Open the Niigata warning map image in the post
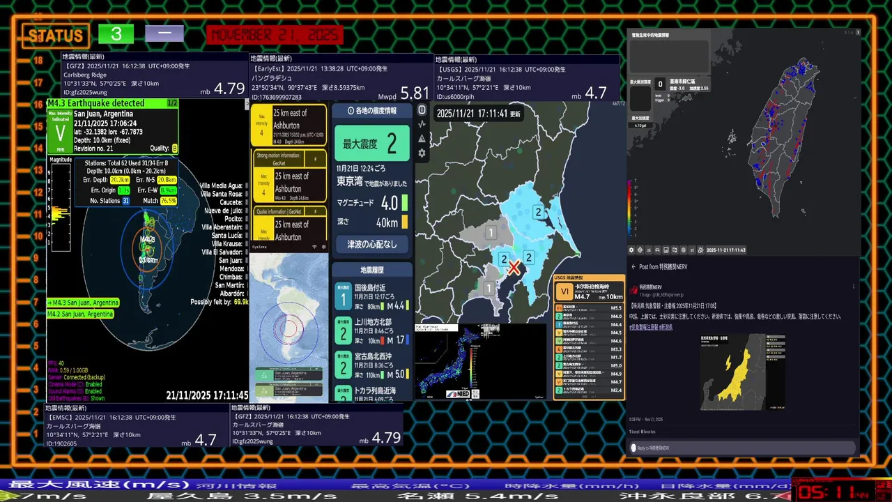This screenshot has height=502, width=892. coord(742,372)
